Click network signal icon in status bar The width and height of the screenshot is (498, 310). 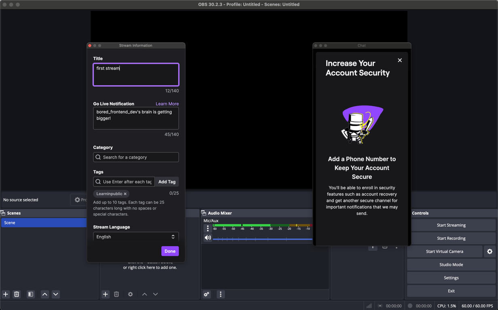tap(369, 306)
